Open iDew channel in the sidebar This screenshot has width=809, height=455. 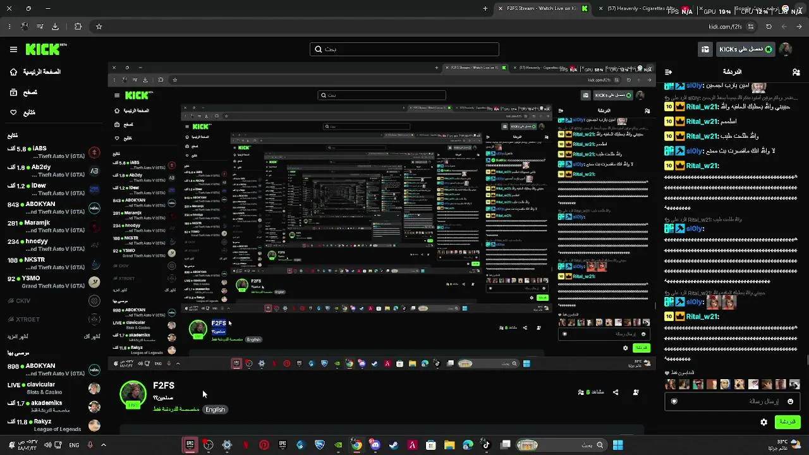tap(54, 190)
